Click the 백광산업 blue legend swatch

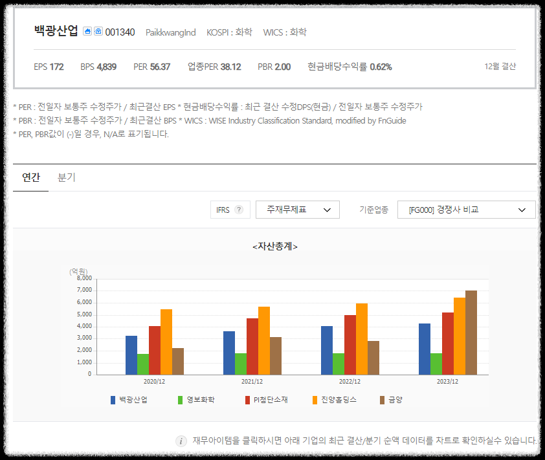coord(113,400)
